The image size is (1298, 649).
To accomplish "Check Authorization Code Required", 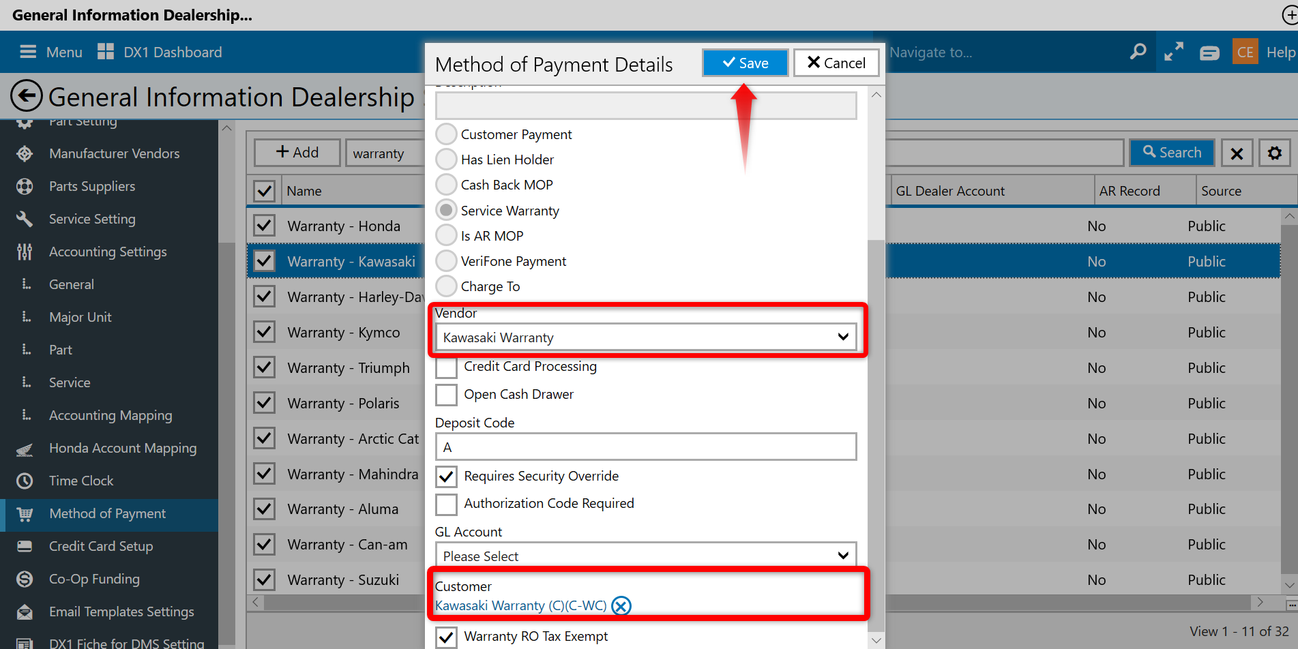I will coord(446,504).
